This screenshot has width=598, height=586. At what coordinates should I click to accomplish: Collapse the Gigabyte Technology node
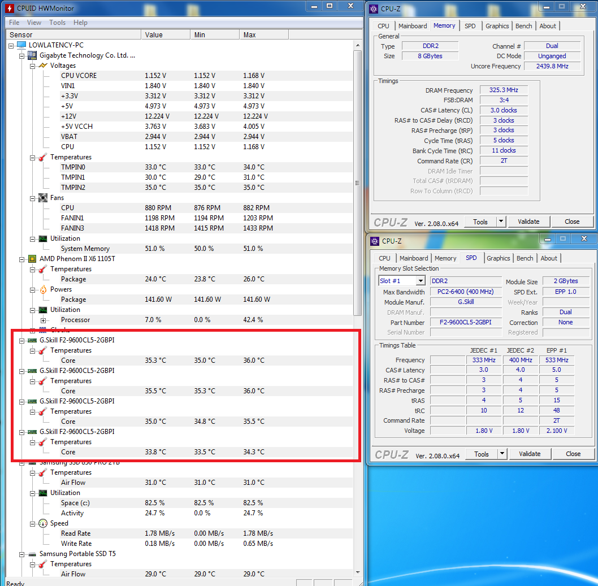pyautogui.click(x=21, y=56)
